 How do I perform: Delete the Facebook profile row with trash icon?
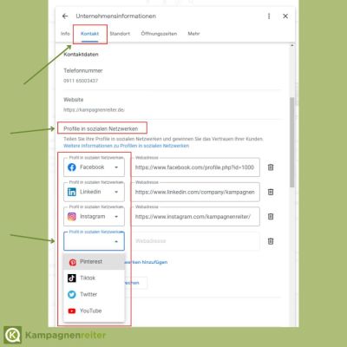coord(271,167)
